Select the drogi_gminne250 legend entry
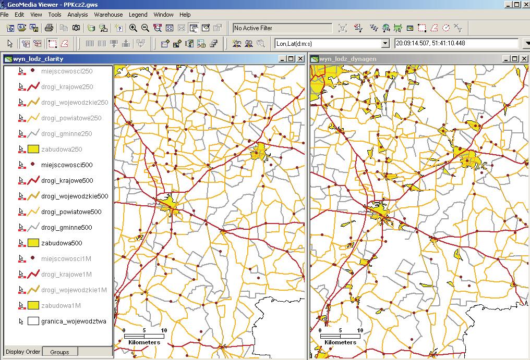The image size is (530, 360). tap(67, 133)
